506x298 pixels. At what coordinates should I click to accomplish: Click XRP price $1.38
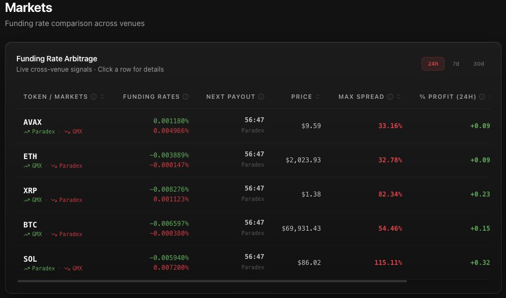click(311, 194)
